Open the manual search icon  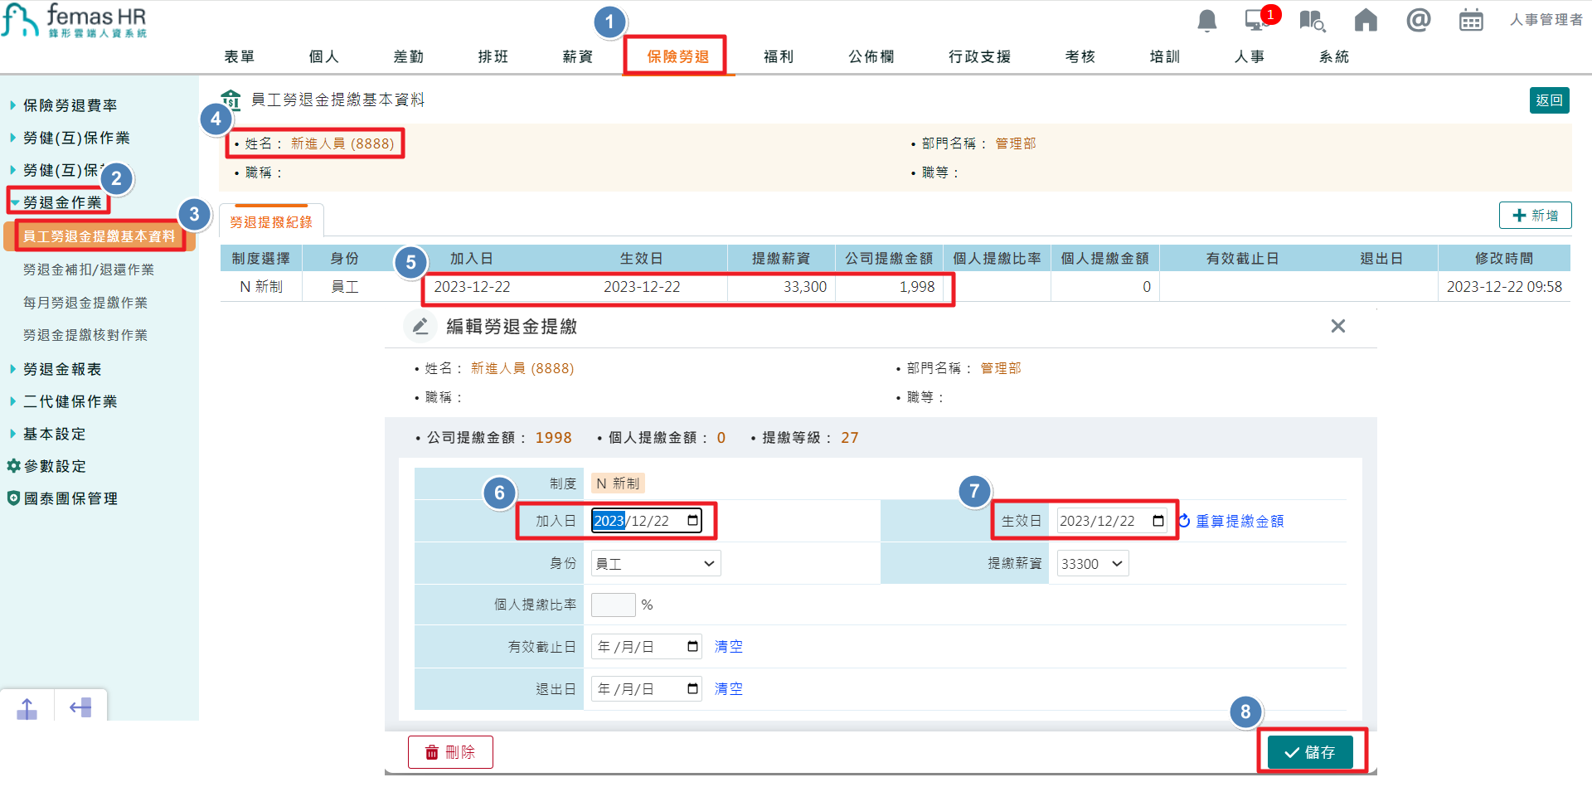pyautogui.click(x=1311, y=21)
